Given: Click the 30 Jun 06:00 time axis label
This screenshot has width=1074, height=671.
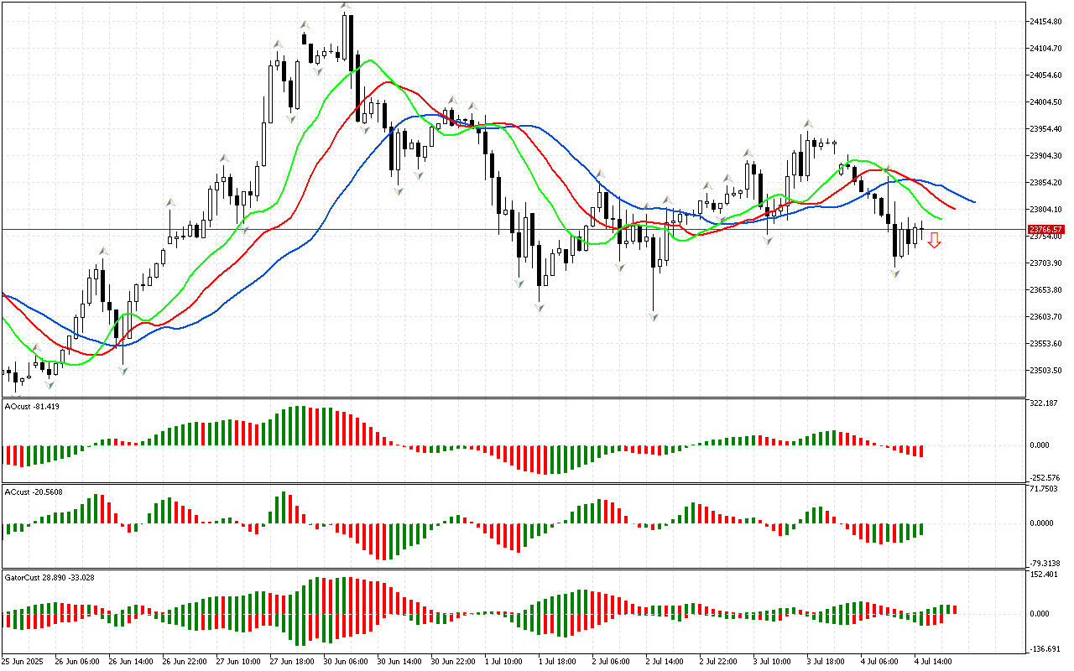Looking at the screenshot, I should coord(346,661).
